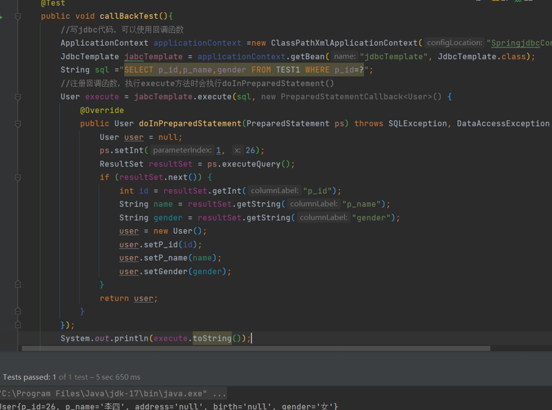This screenshot has height=410, width=552.
Task: Click the fold end marker beside the }); line
Action: tap(18, 325)
